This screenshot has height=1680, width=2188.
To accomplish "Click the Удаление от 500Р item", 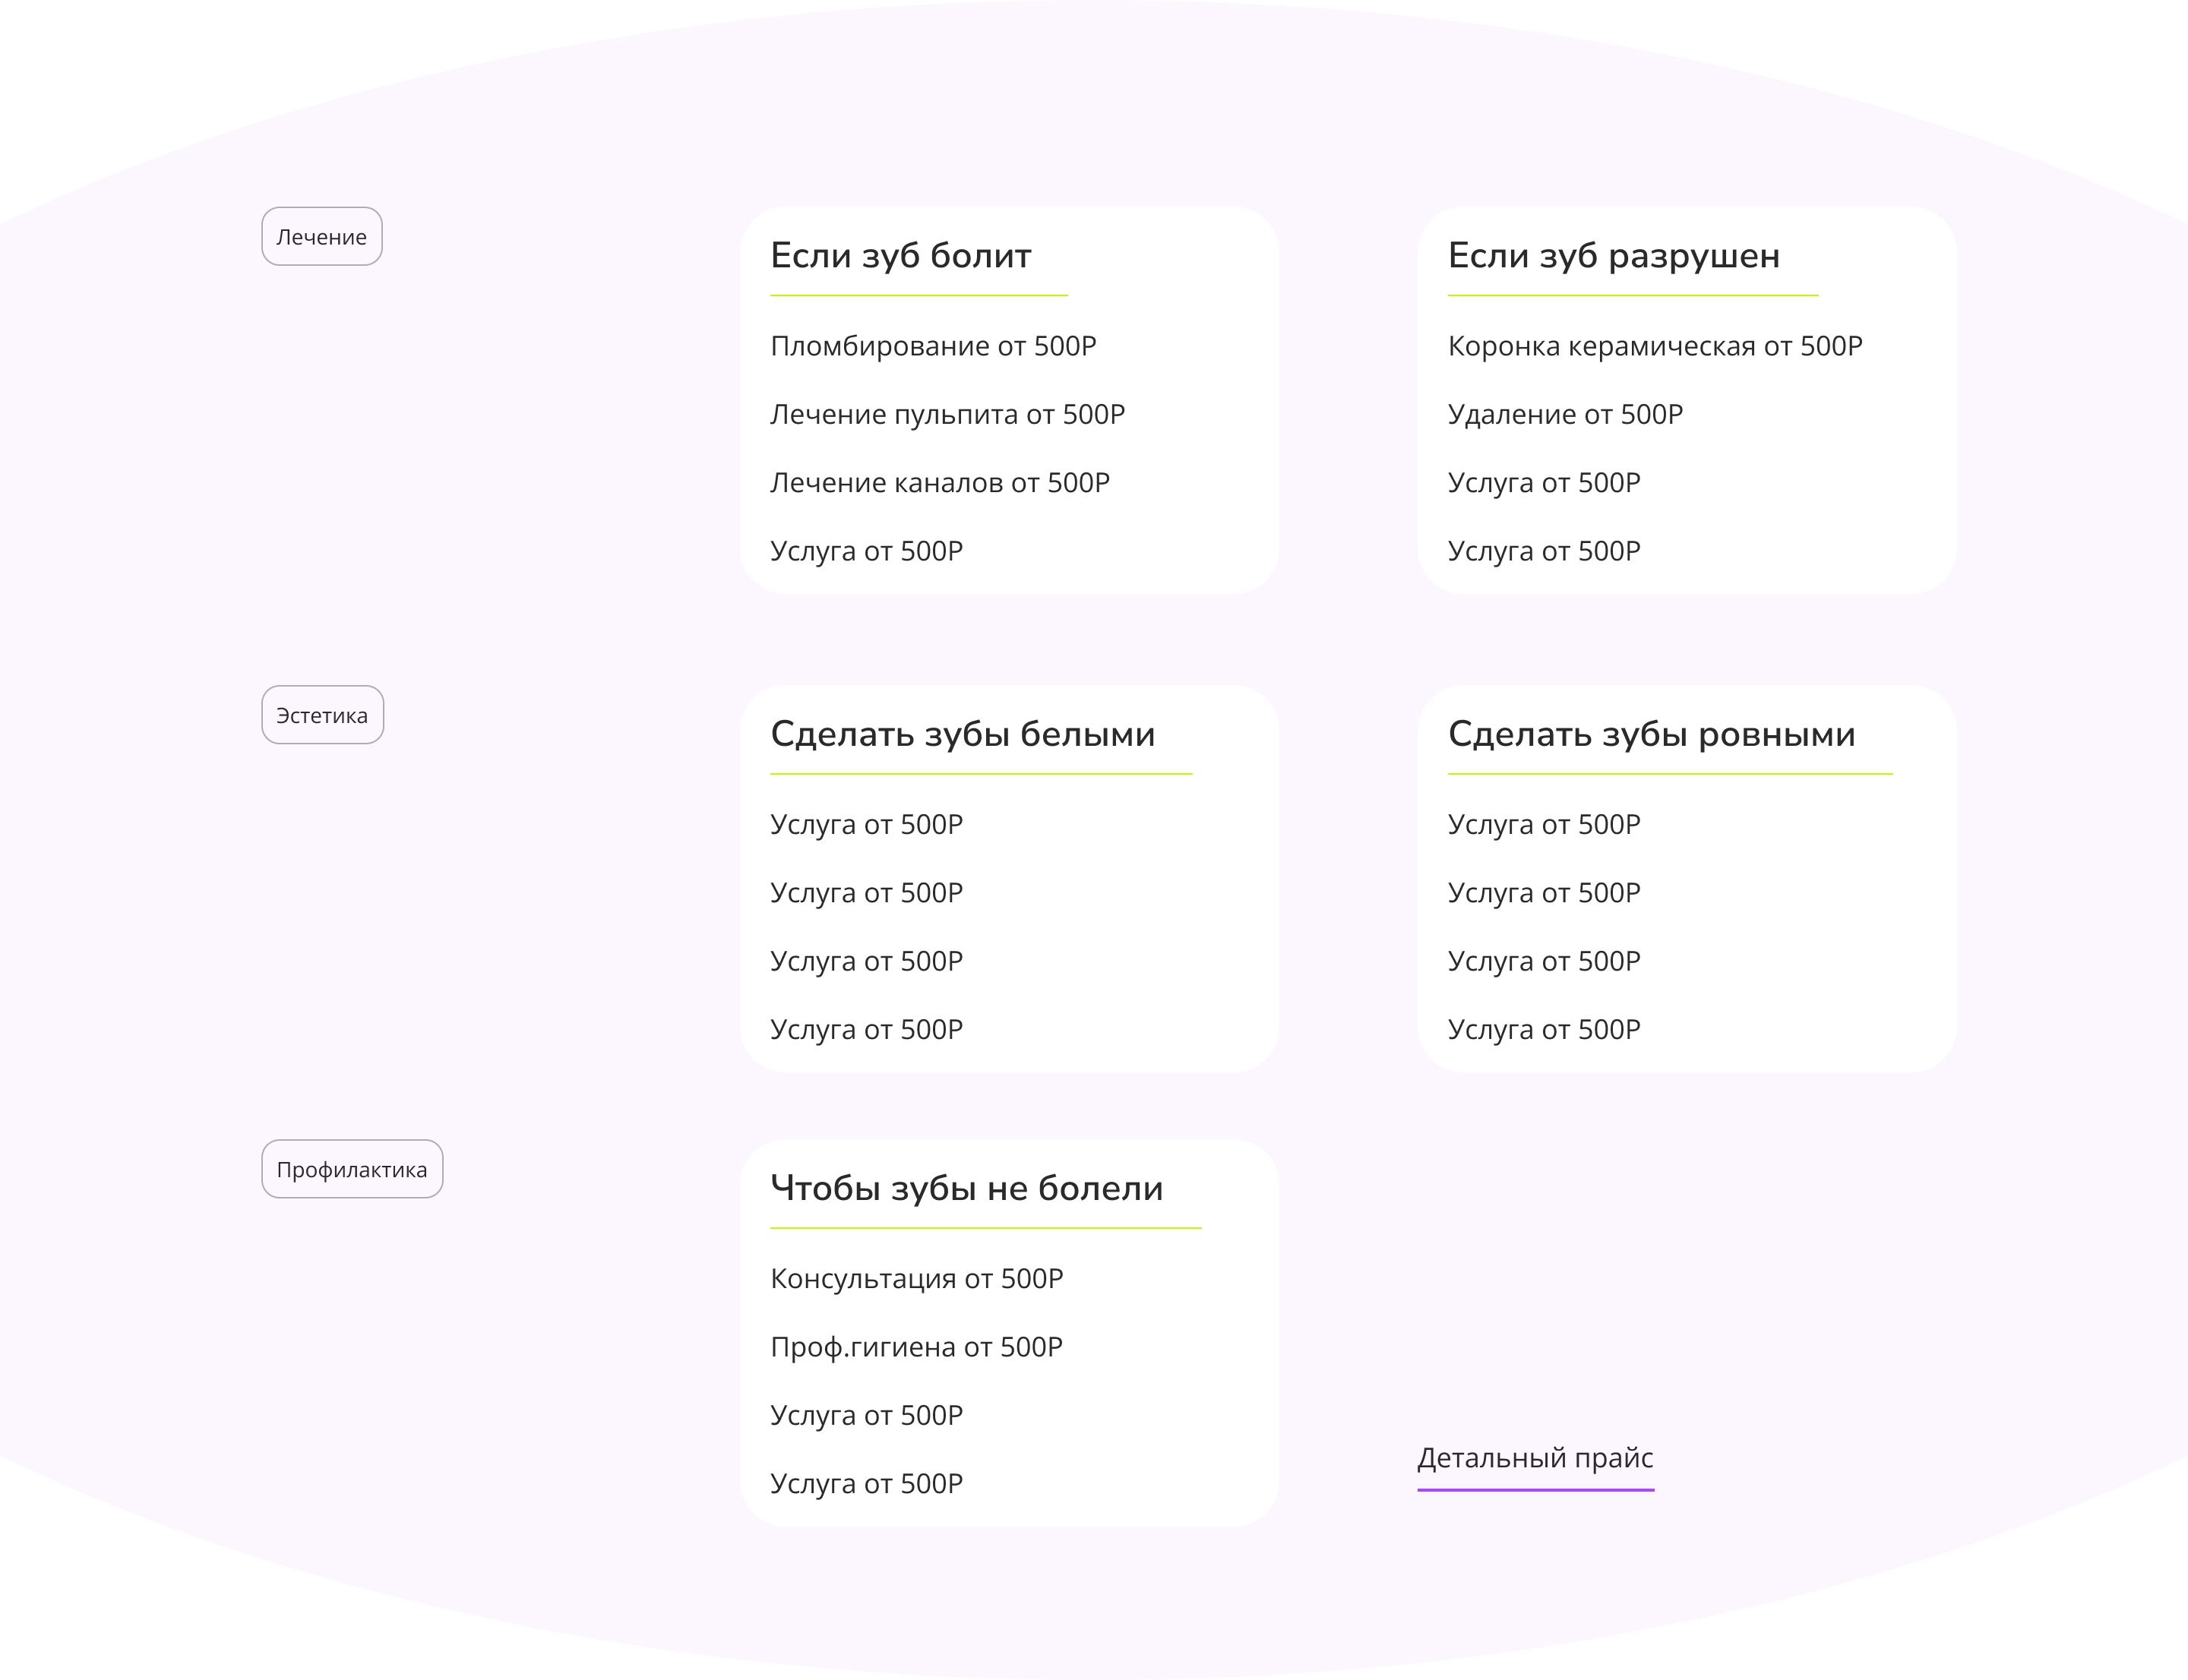I will [x=1565, y=414].
